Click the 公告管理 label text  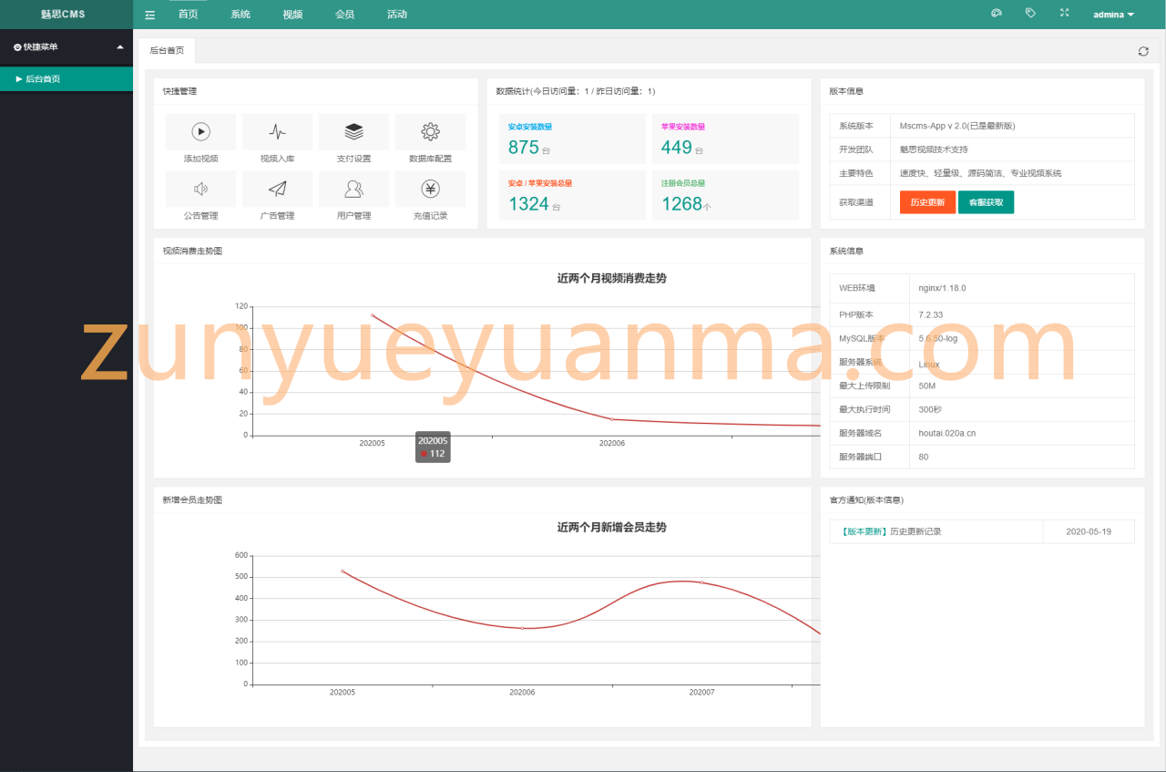[201, 216]
